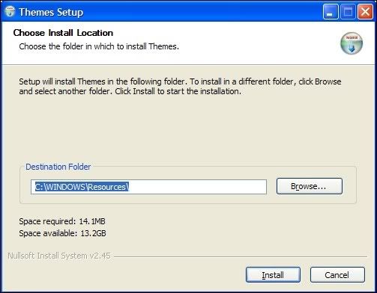Click the Space available: 13.2GB text

pos(62,233)
